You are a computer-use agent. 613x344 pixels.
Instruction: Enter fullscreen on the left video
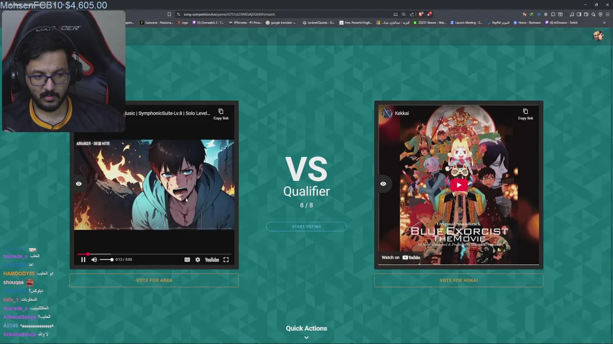[x=226, y=259]
